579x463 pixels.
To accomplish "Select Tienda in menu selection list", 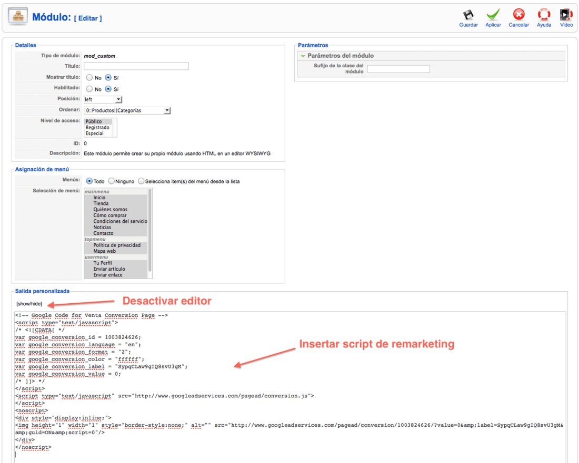I will pyautogui.click(x=116, y=203).
